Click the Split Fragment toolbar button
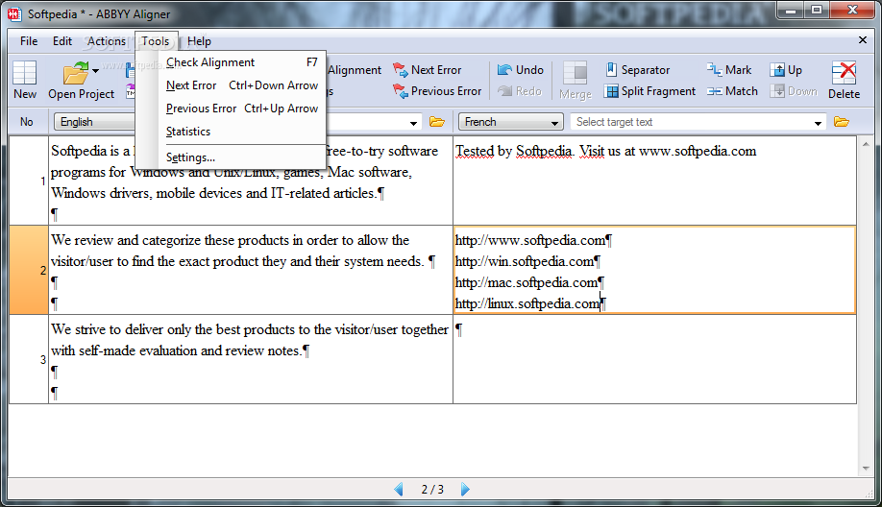The width and height of the screenshot is (882, 507). tap(649, 91)
